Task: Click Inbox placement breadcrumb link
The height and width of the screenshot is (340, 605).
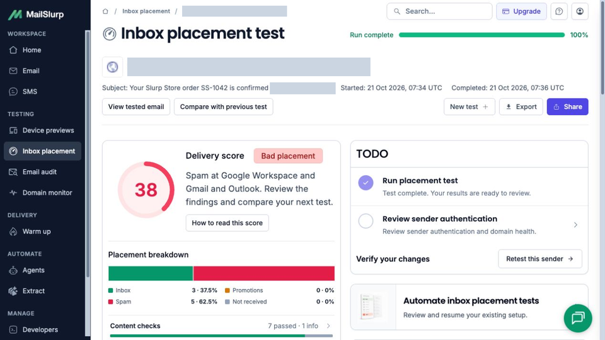Action: 146,11
